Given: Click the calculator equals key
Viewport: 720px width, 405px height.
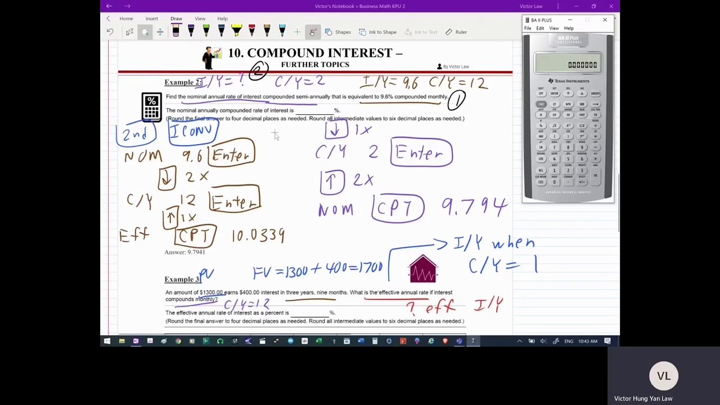Looking at the screenshot, I should pyautogui.click(x=596, y=175).
